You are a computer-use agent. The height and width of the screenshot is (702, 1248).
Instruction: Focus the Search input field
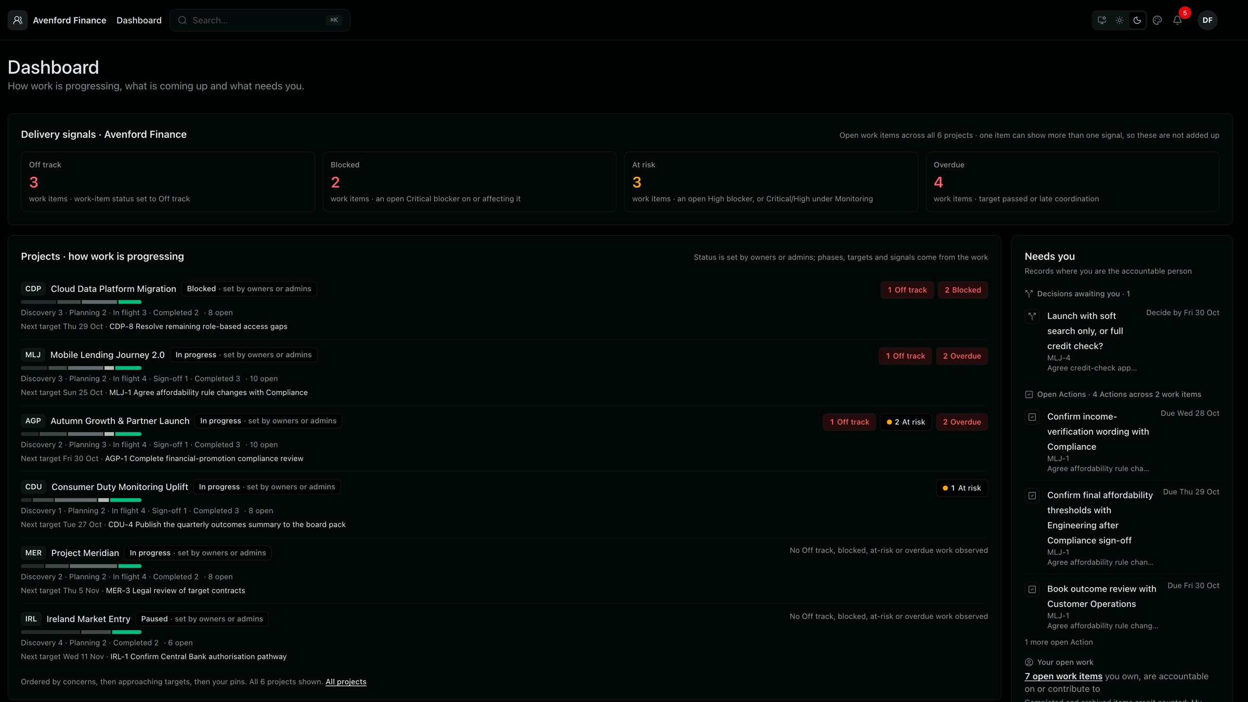(x=259, y=20)
